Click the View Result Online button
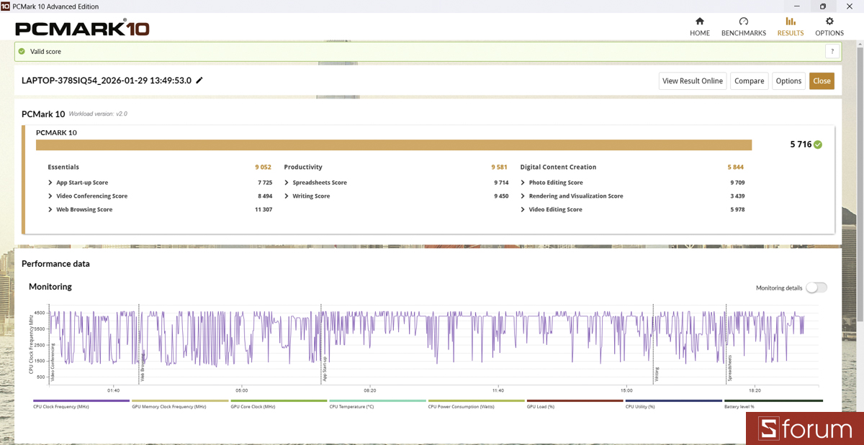Image resolution: width=864 pixels, height=445 pixels. [692, 81]
